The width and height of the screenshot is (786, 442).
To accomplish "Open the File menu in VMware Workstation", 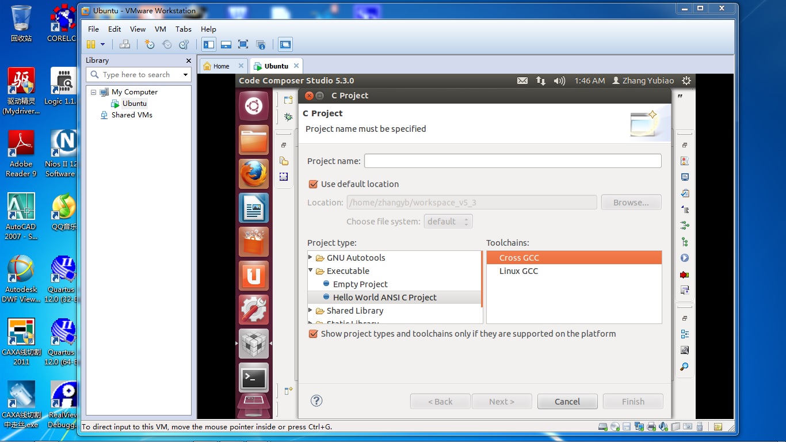I will pos(93,29).
